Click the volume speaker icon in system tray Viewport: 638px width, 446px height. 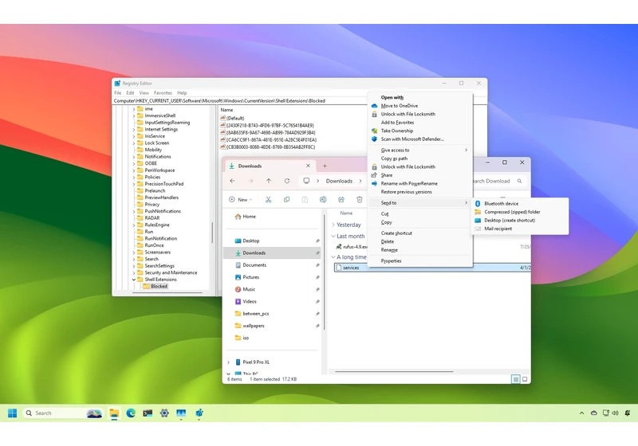point(615,413)
